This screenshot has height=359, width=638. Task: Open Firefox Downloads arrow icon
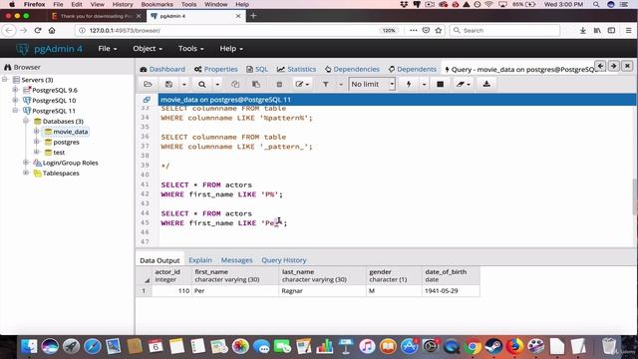[x=582, y=30]
